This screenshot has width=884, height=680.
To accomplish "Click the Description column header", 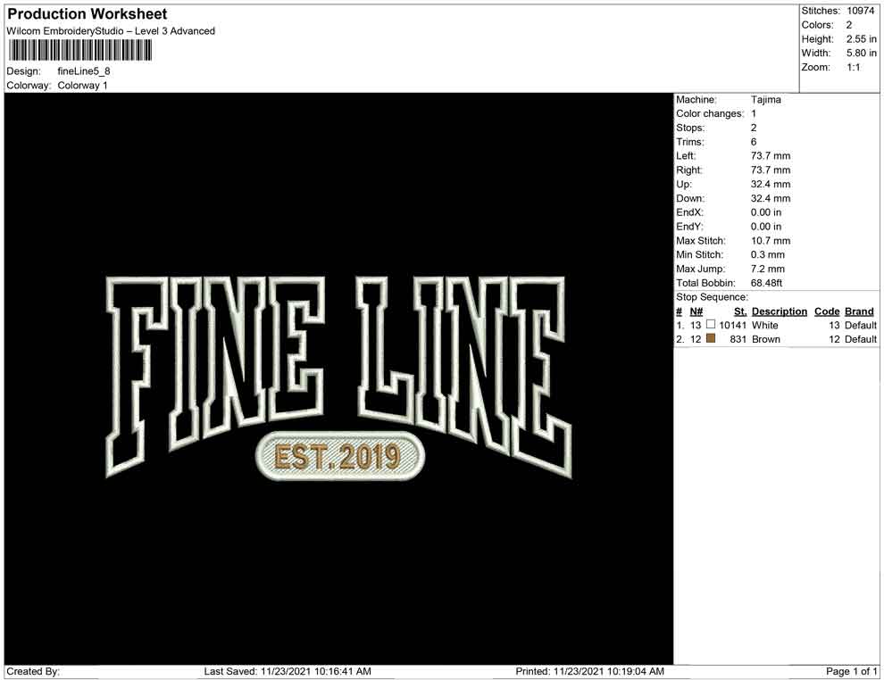I will tap(780, 311).
